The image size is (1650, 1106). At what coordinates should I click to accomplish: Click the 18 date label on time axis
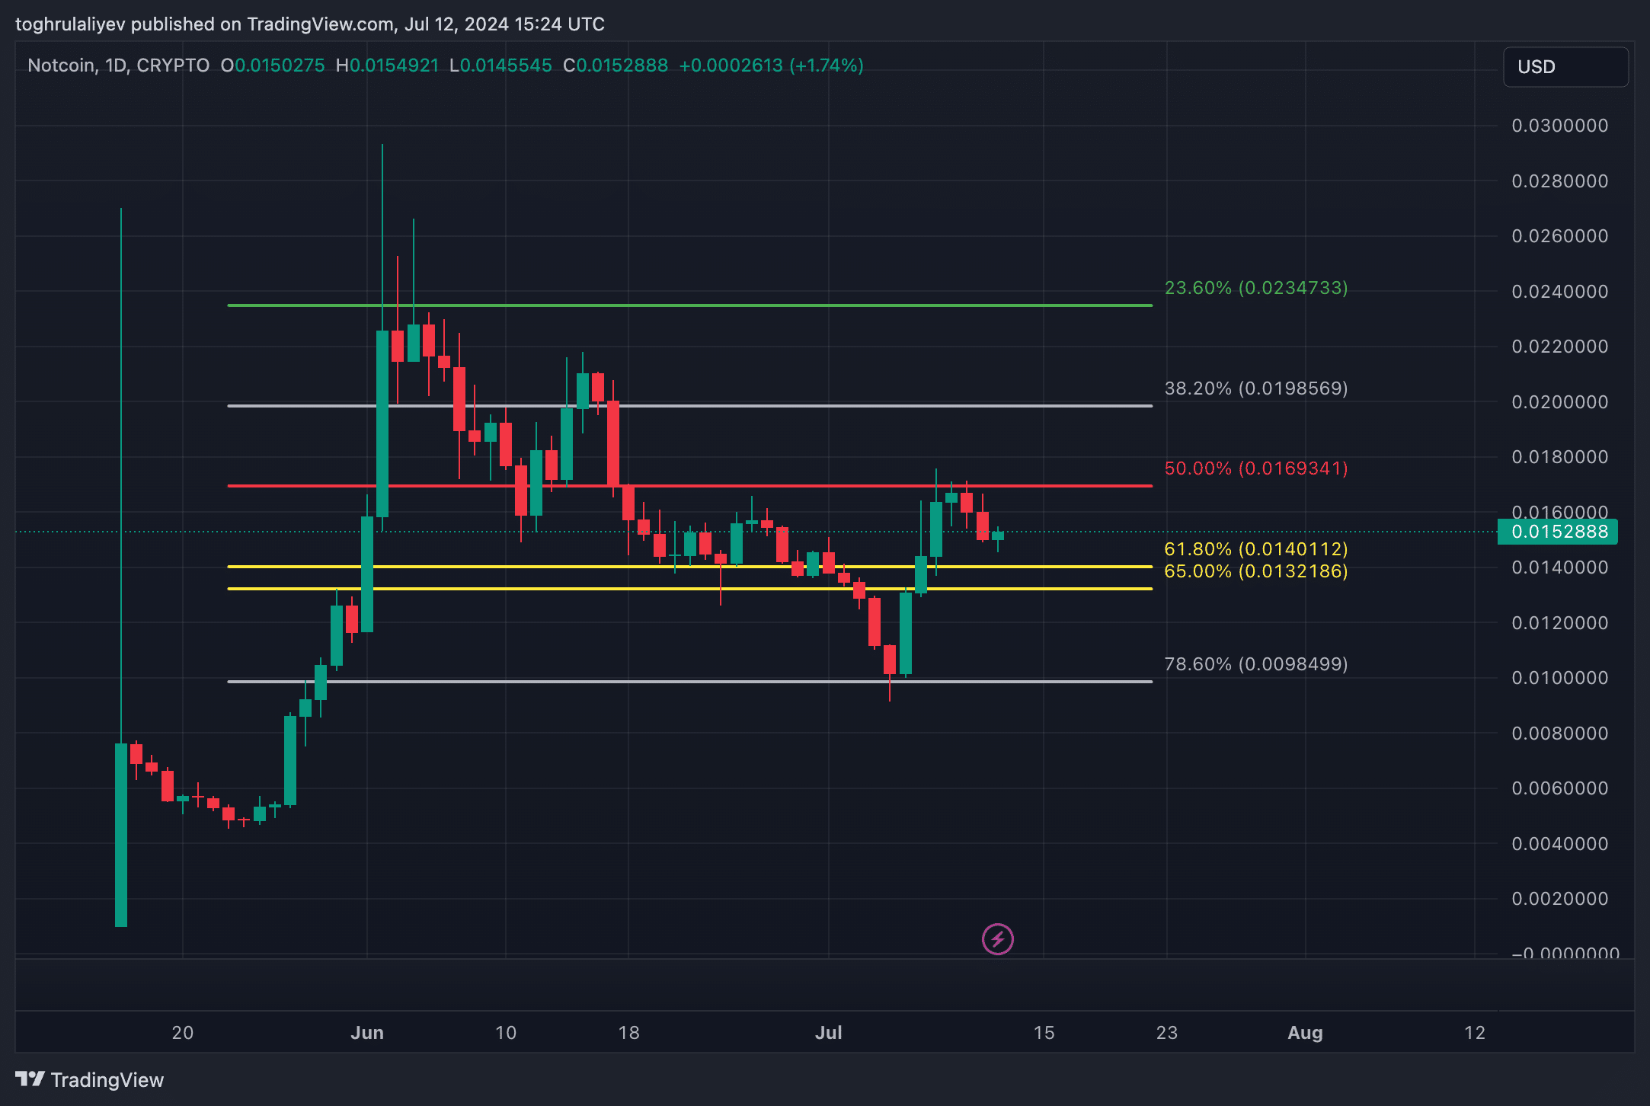[628, 1033]
